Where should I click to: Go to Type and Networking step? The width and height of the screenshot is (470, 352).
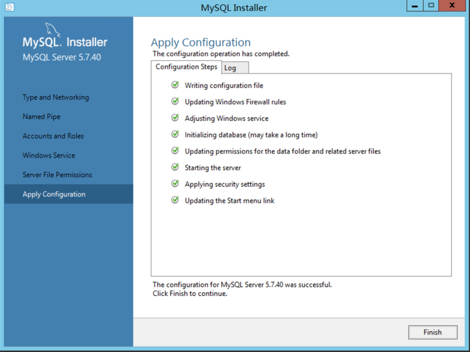click(55, 97)
